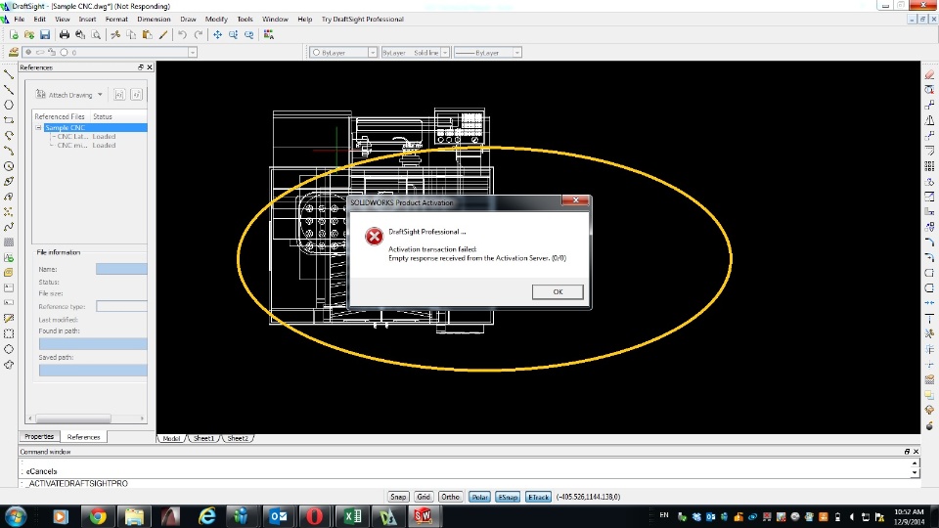The height and width of the screenshot is (528, 939).
Task: Switch to the References panel tab
Action: [x=83, y=437]
